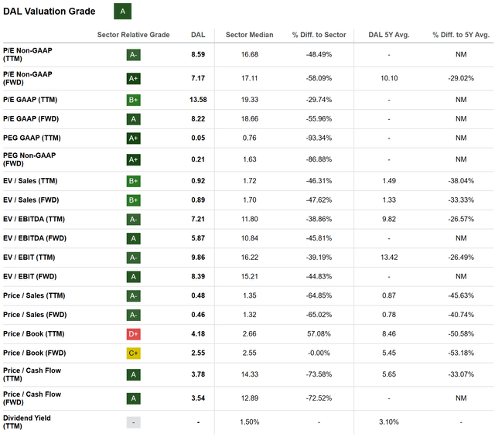This screenshot has width=495, height=437.
Task: Click the A grade badge for Price / Cash Flow (FWD)
Action: (x=134, y=398)
